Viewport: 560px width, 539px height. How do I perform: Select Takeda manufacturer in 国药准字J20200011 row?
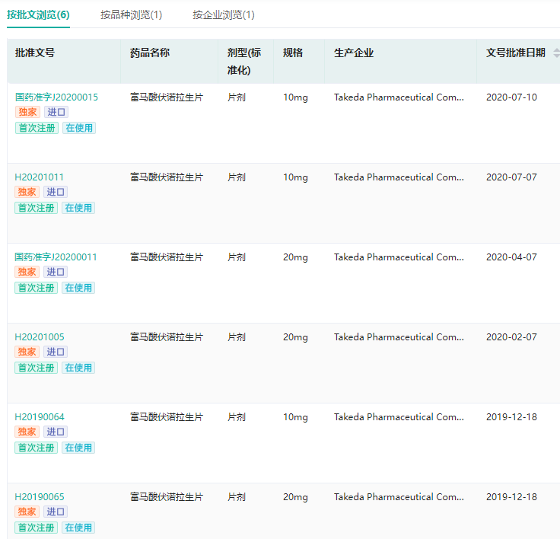pyautogui.click(x=399, y=257)
